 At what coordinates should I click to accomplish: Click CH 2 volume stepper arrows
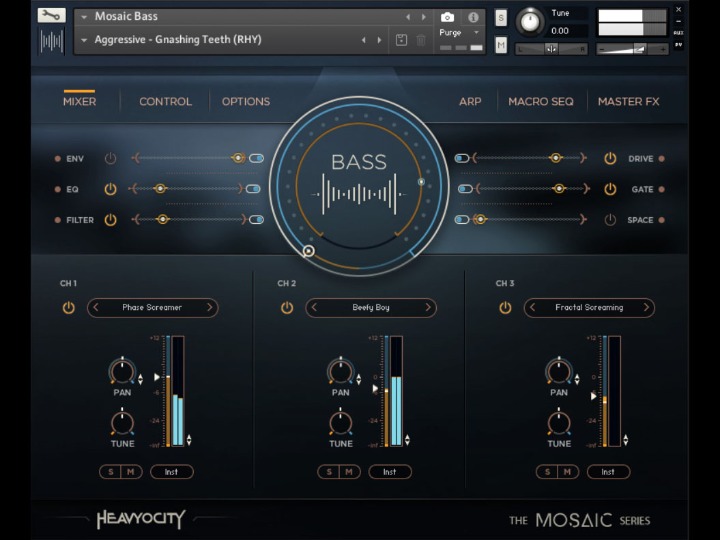point(407,440)
